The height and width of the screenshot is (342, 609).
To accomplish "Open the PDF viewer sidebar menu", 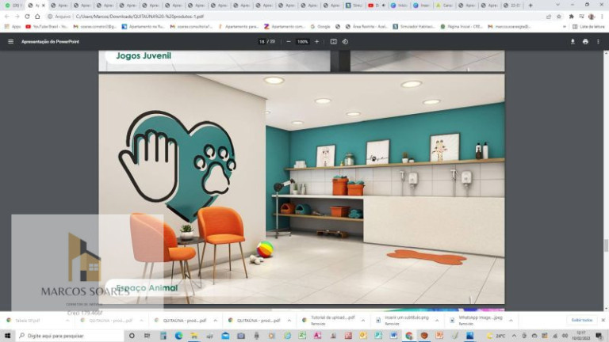I will pos(10,41).
